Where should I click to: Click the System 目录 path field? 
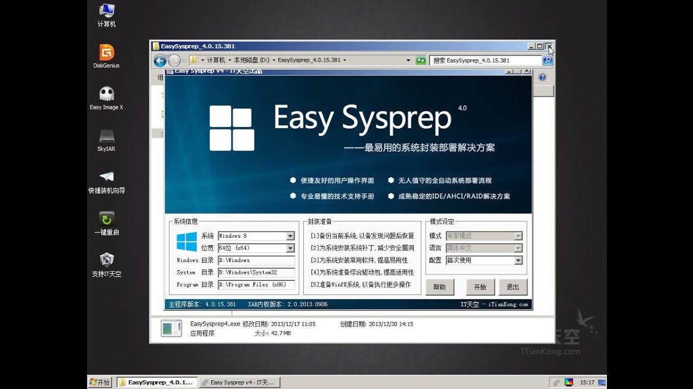pos(256,272)
